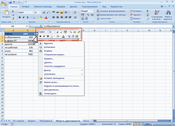Increase decimal places in ribbon
Viewport: 175px width, 126px height.
coord(82,19)
